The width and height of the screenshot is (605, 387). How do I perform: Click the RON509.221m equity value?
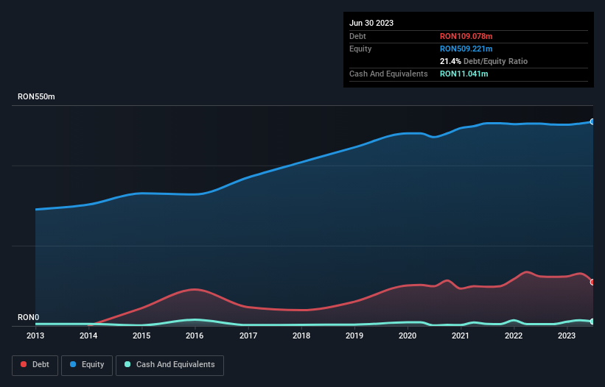coord(466,49)
